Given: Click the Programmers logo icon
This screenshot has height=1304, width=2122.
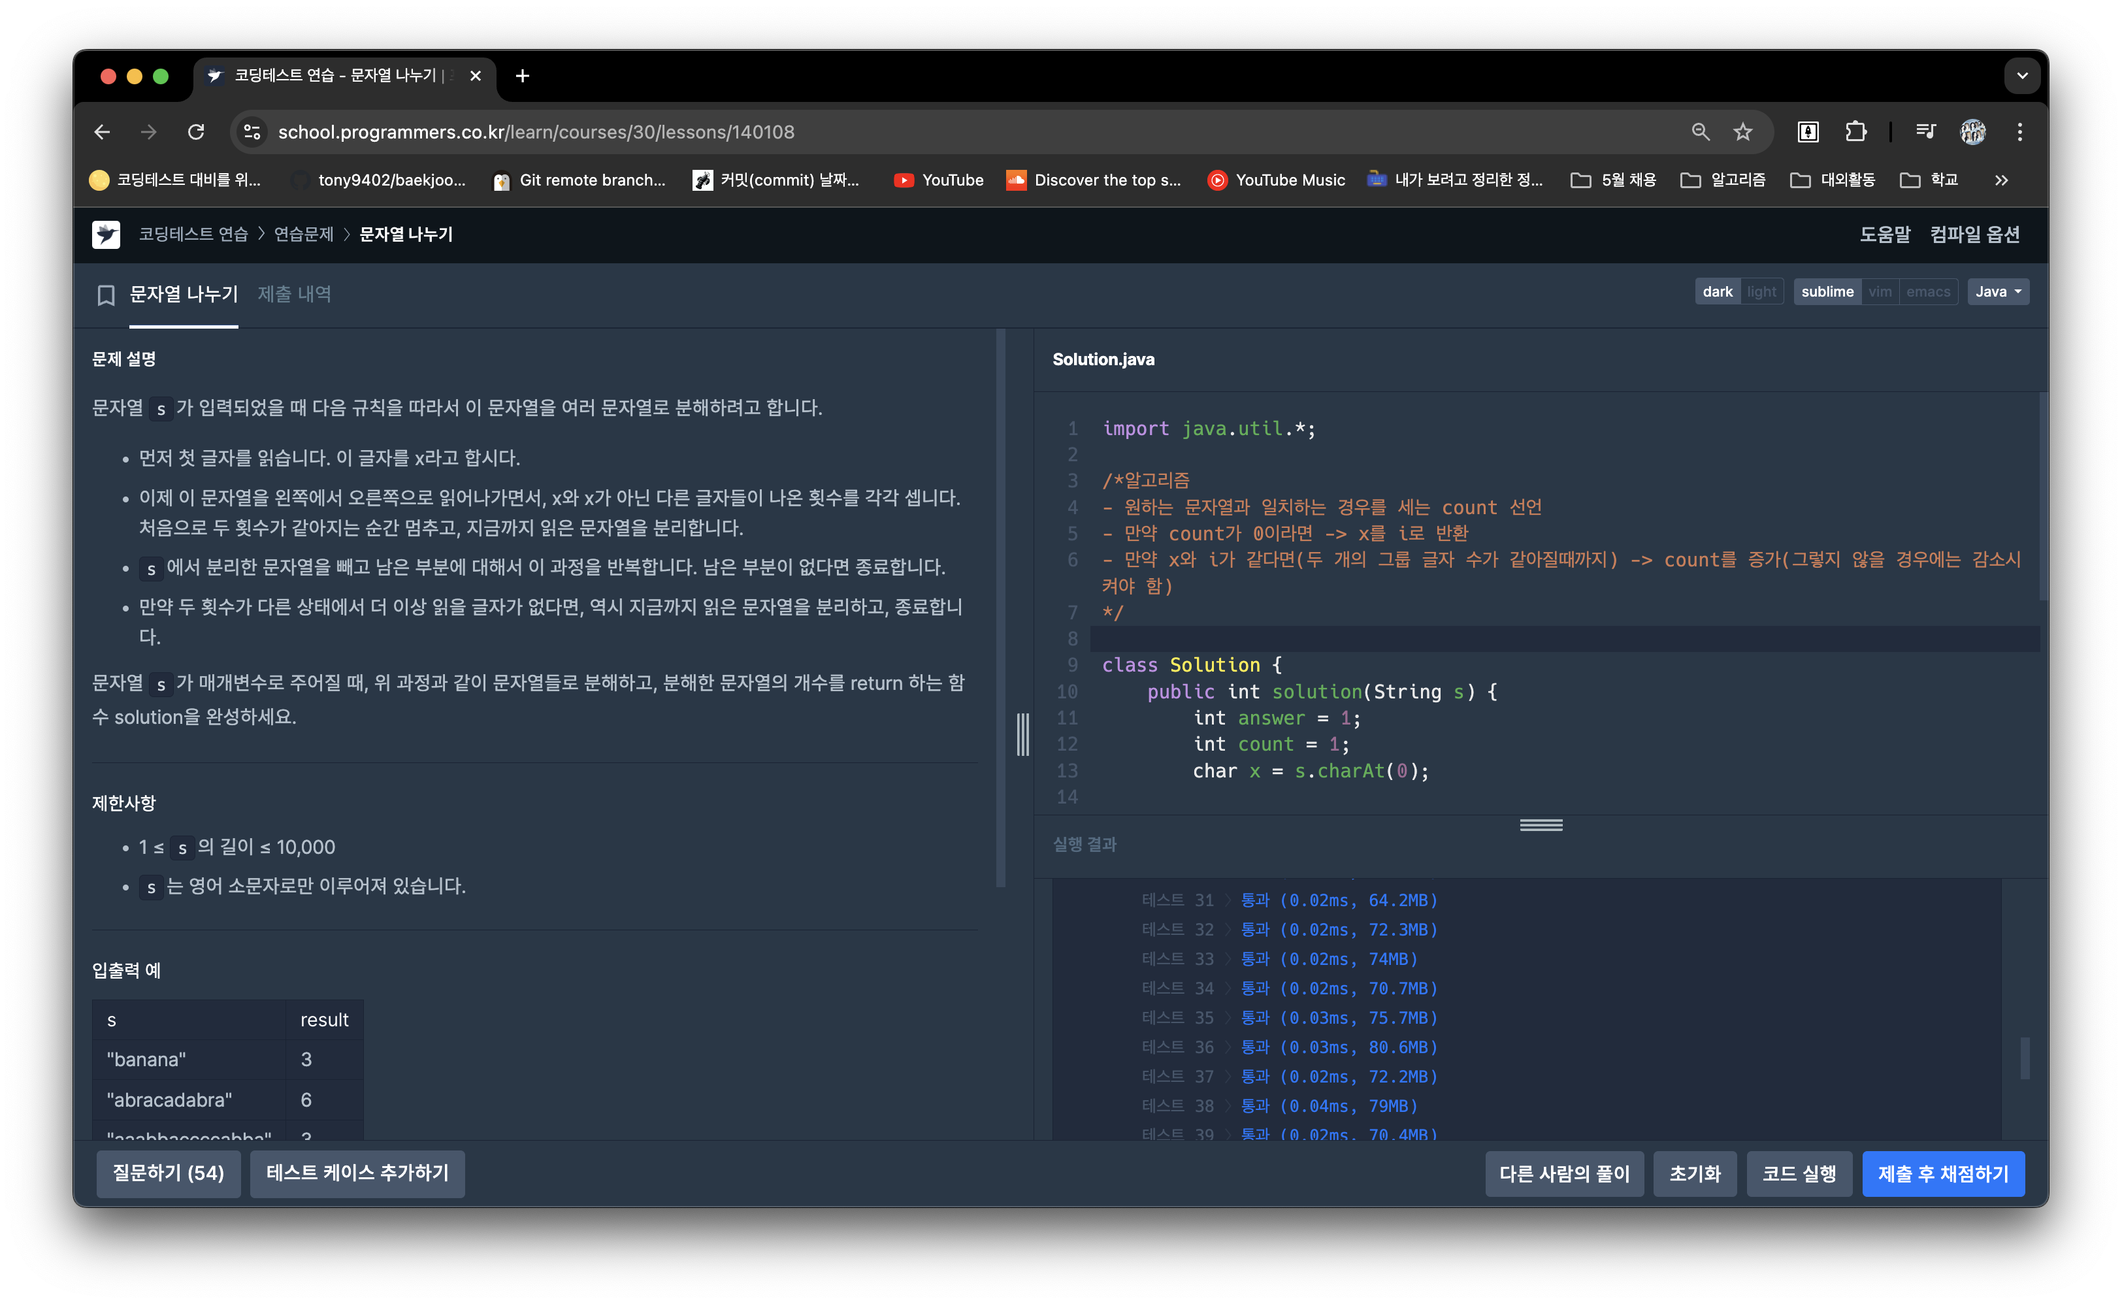Looking at the screenshot, I should 106,235.
